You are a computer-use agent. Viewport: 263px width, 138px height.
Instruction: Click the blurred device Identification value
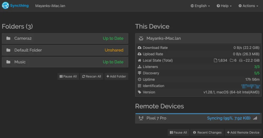(250, 86)
